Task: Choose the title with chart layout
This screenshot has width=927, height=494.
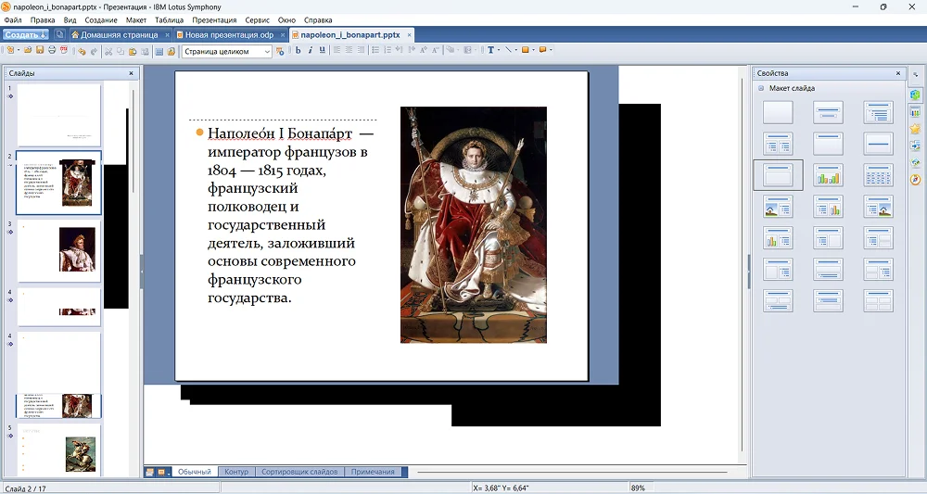Action: 828,175
